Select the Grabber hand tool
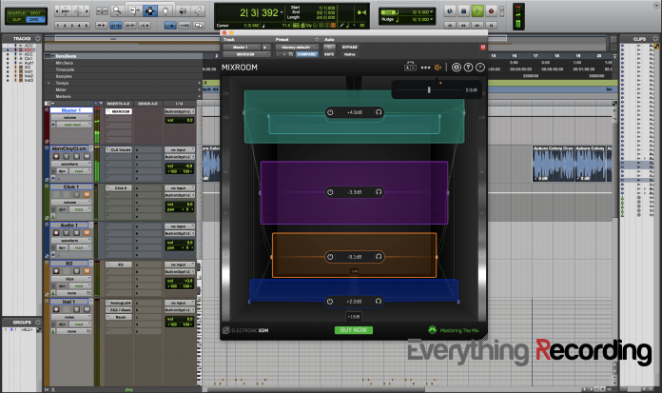The width and height of the screenshot is (662, 393). (165, 10)
